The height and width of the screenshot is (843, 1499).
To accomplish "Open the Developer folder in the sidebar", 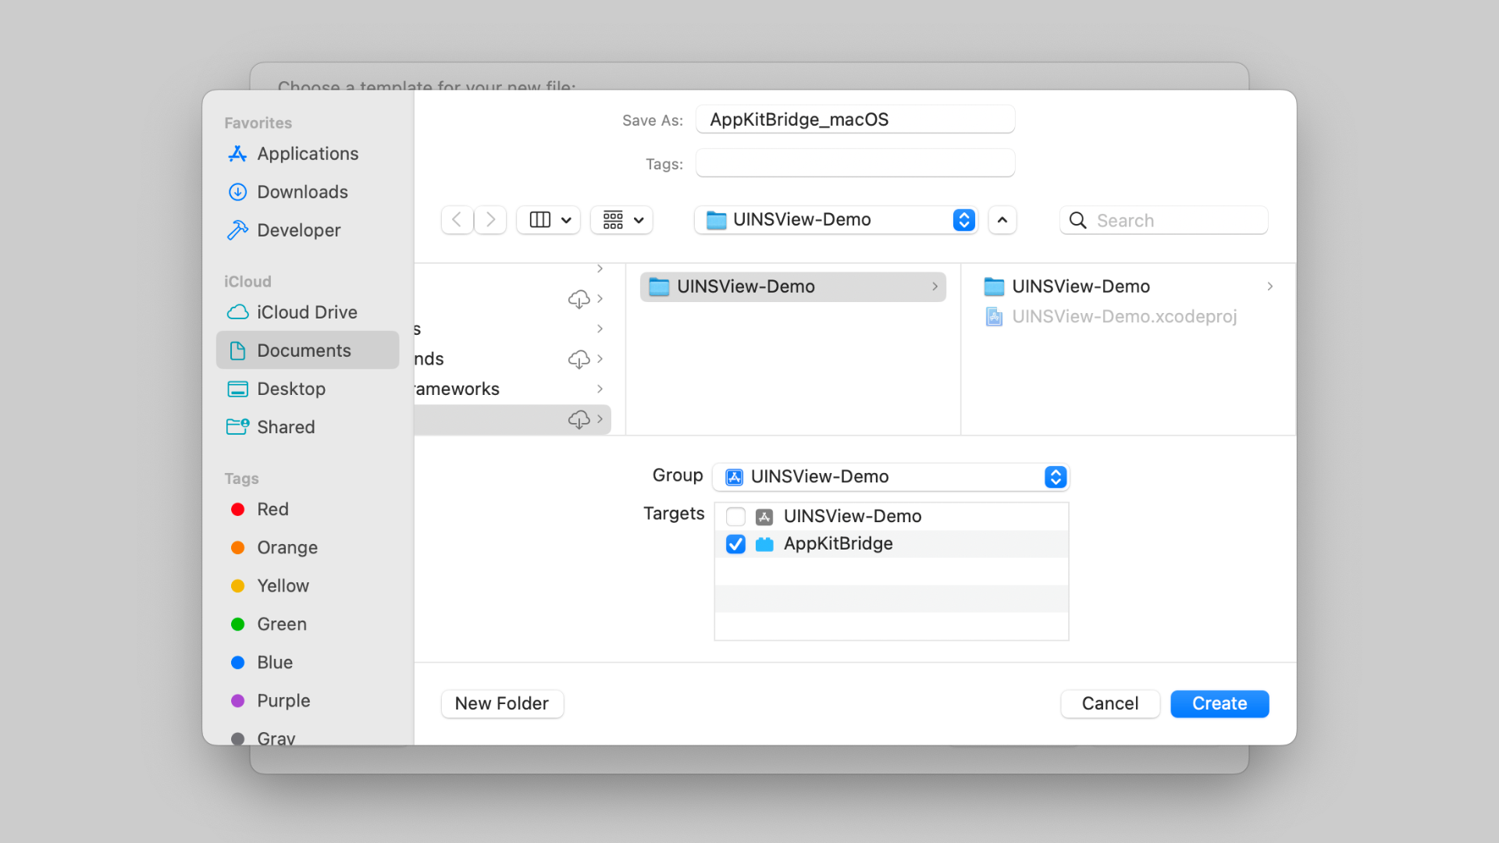I will (x=298, y=230).
